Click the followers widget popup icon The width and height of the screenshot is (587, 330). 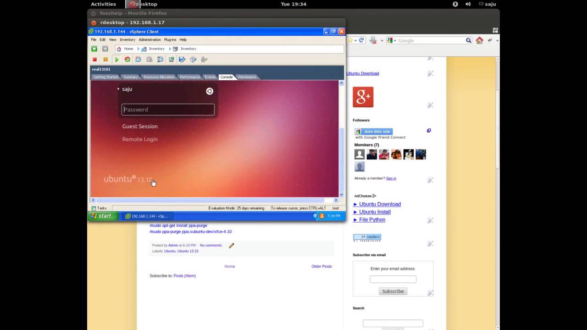[429, 131]
